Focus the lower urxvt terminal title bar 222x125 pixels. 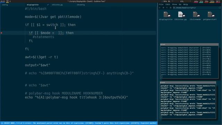[x=188, y=83]
